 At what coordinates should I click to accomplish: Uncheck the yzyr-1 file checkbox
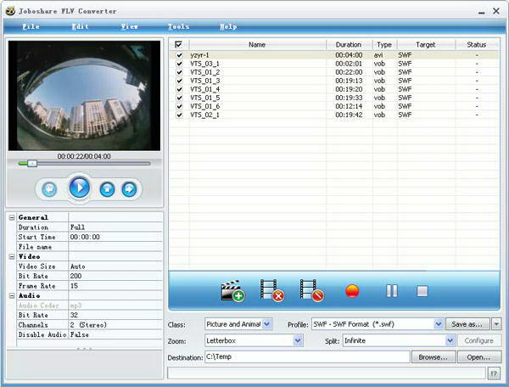(179, 55)
